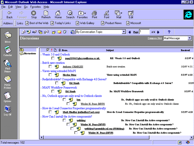194x146 pixels.
Task: Toggle the select-all checkbox in header
Action: pos(48,50)
